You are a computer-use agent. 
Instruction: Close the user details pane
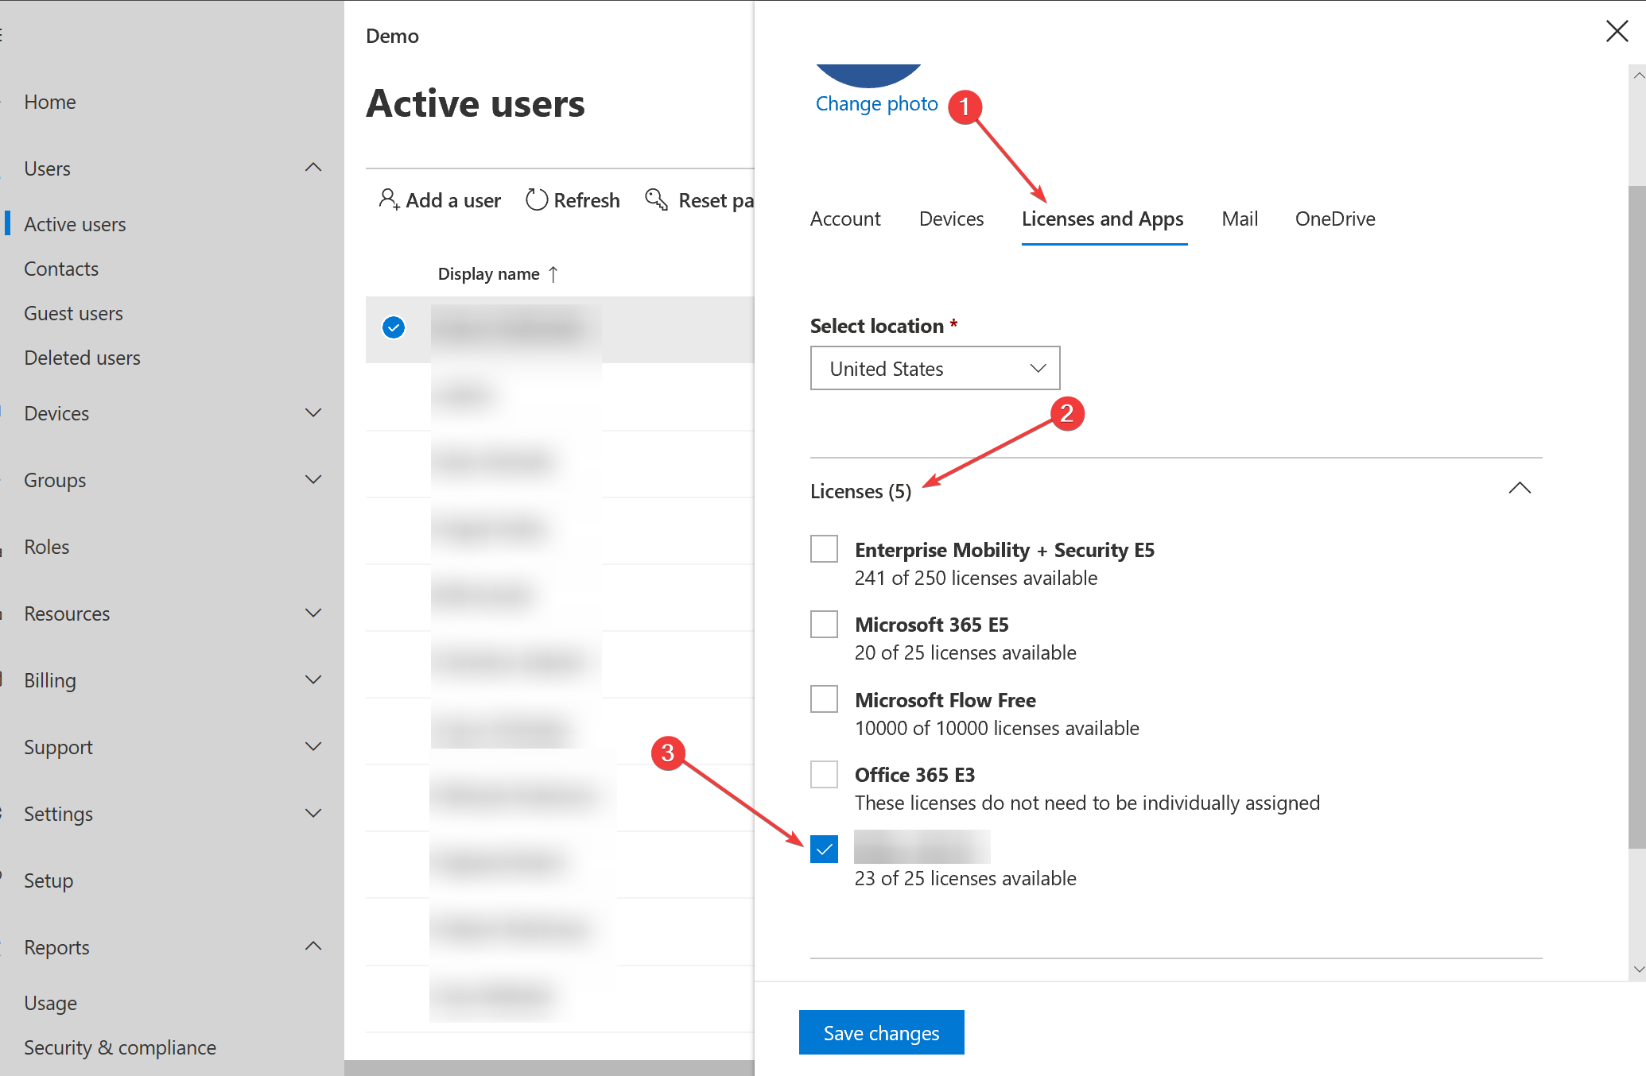pos(1617,31)
